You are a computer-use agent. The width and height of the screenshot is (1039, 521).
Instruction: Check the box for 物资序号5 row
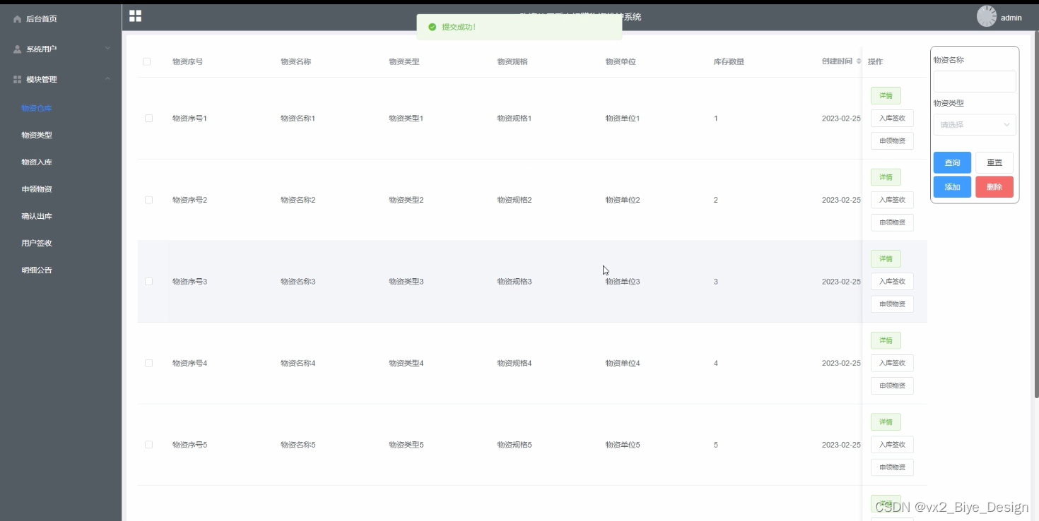tap(148, 445)
